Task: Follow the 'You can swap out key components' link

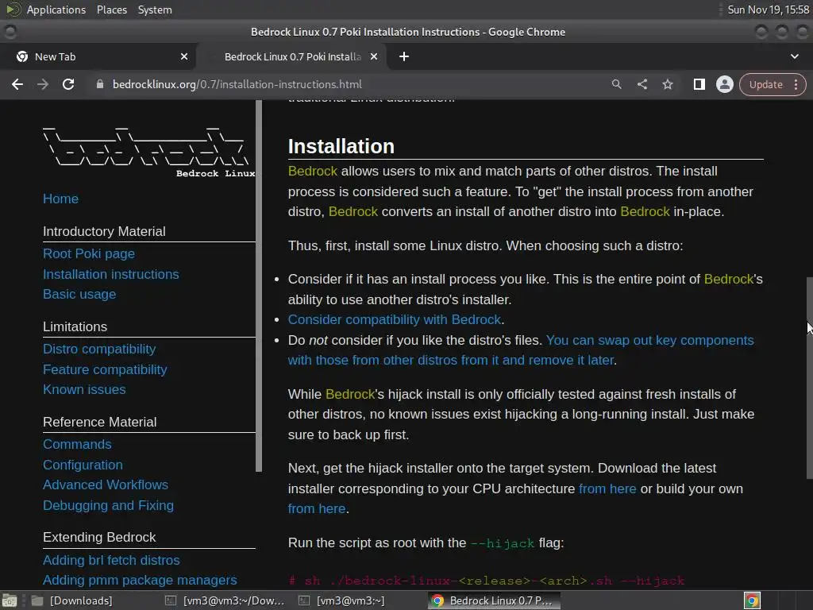Action: tap(649, 340)
